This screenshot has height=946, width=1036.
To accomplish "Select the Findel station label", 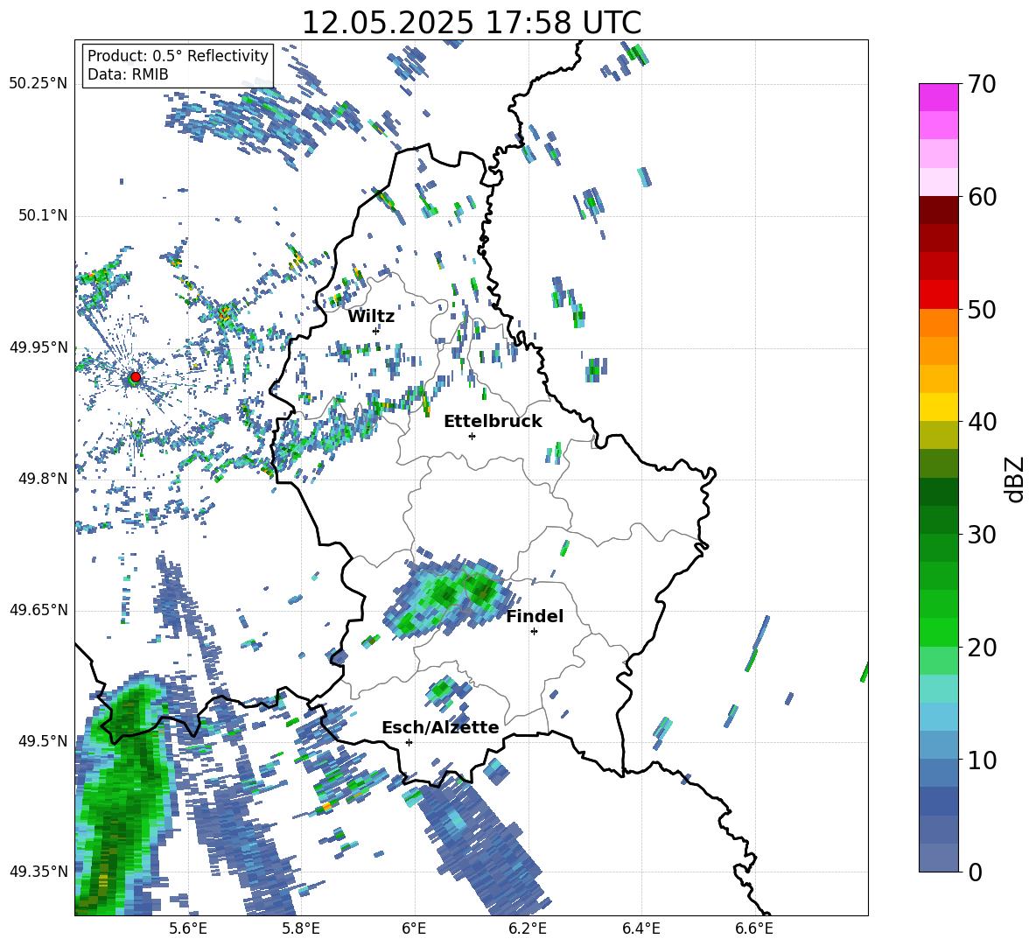I will click(x=535, y=616).
